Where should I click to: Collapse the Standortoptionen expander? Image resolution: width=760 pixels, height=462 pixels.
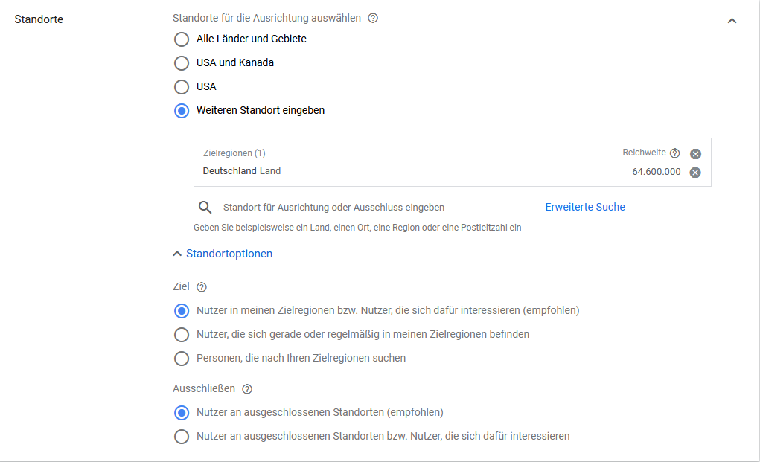coord(223,254)
